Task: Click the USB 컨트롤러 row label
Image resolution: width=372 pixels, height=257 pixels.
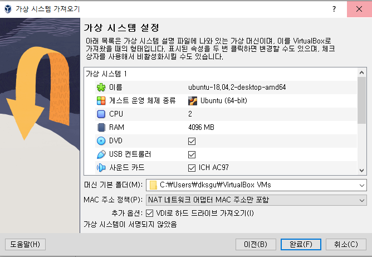Action: coord(130,154)
